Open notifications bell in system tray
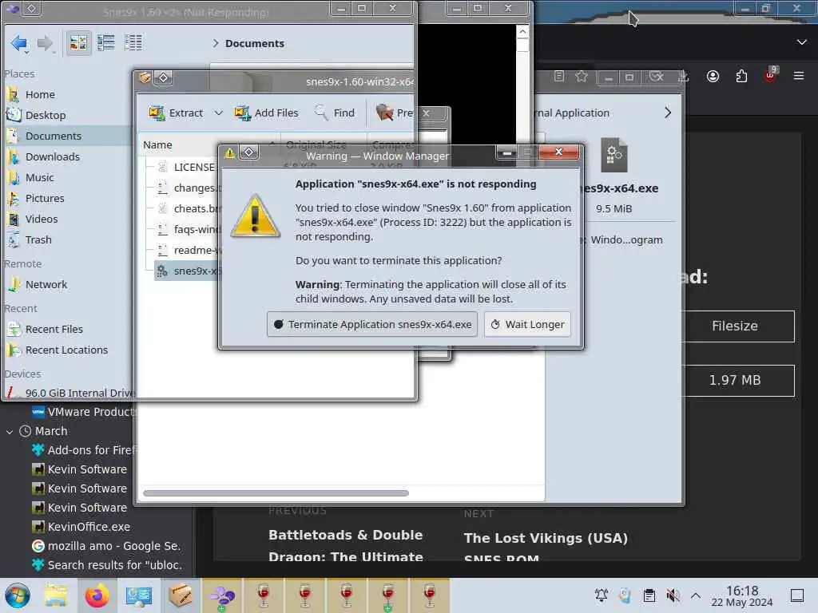The width and height of the screenshot is (818, 613). (601, 595)
